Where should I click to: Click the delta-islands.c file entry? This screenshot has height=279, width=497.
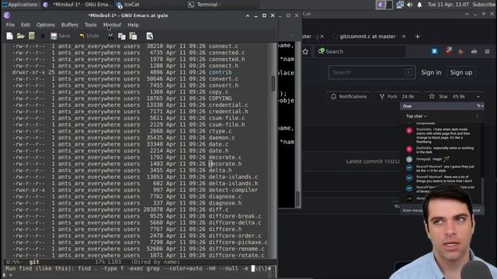coord(233,177)
